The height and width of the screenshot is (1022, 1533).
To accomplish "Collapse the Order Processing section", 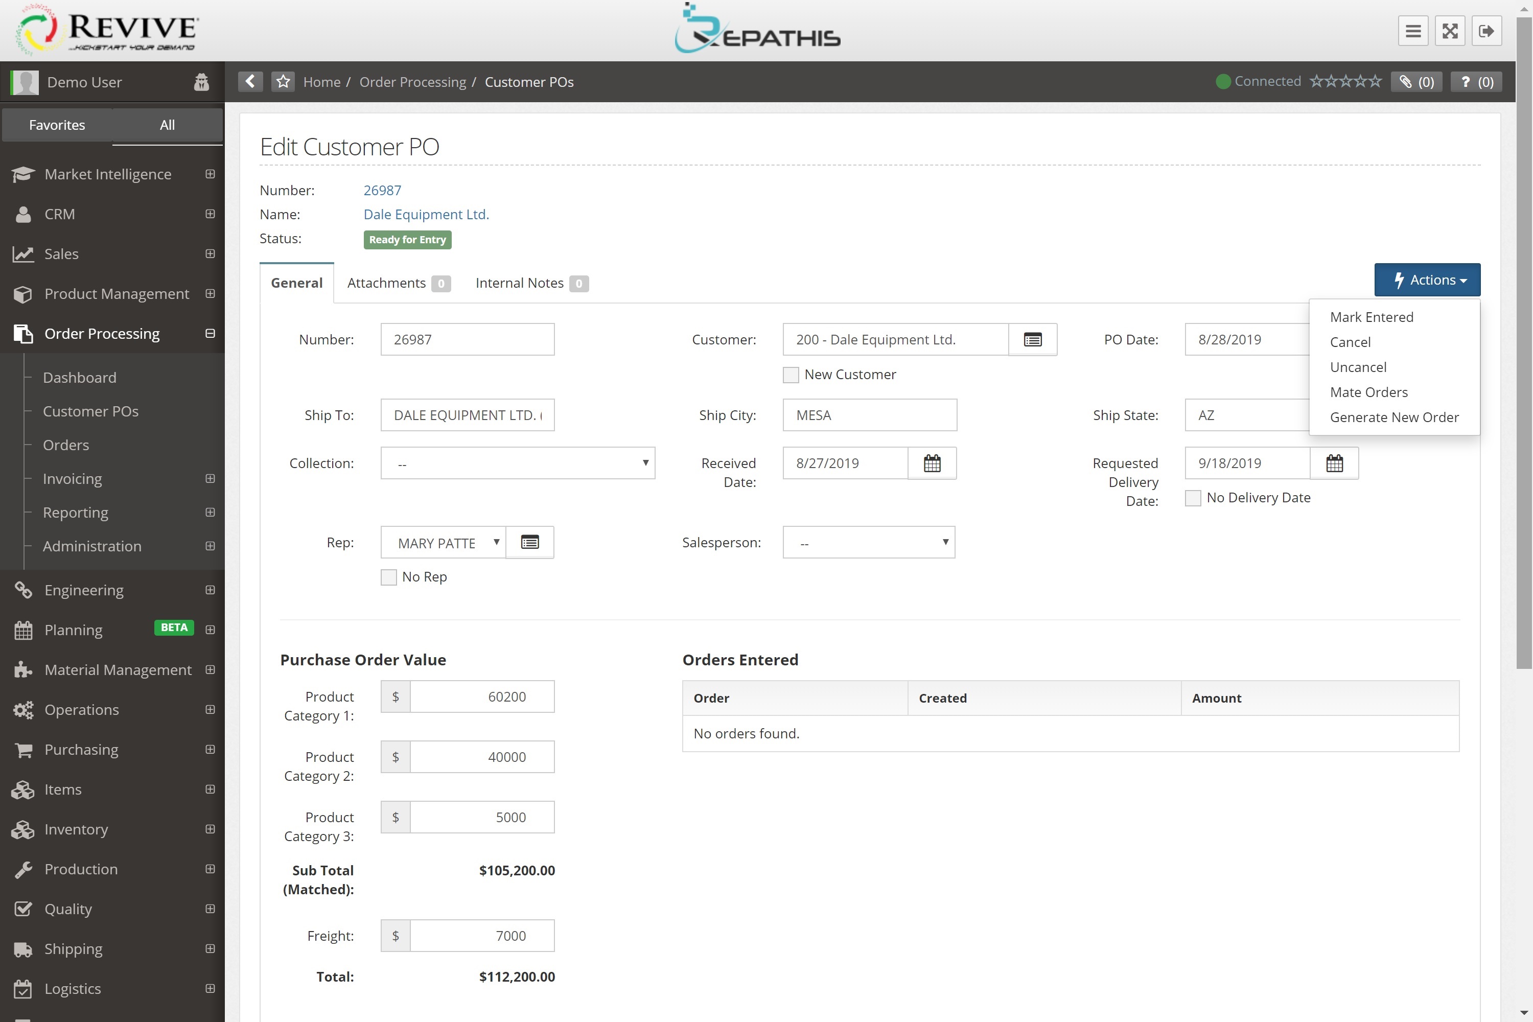I will point(210,334).
